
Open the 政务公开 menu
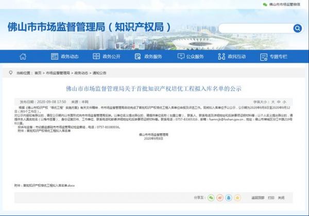tap(111, 57)
